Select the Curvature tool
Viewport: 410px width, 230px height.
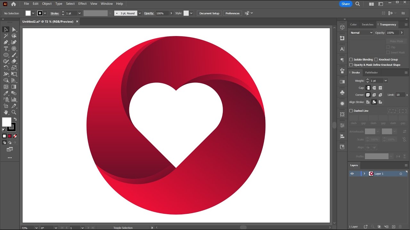(x=14, y=42)
